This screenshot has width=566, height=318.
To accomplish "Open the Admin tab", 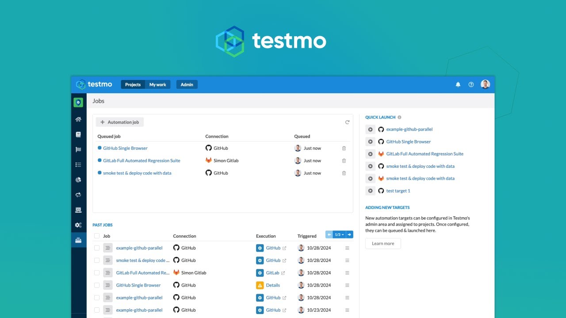I will [x=187, y=84].
